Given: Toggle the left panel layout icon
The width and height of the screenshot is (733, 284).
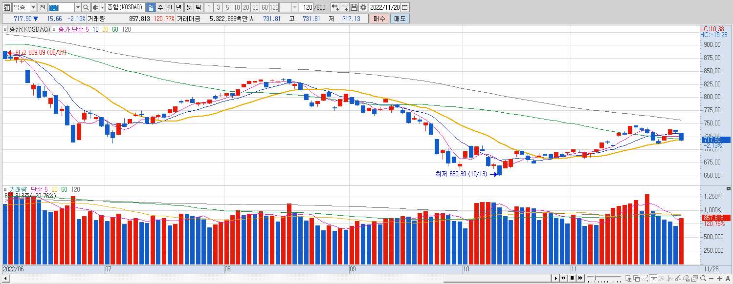Looking at the screenshot, I should (7, 7).
